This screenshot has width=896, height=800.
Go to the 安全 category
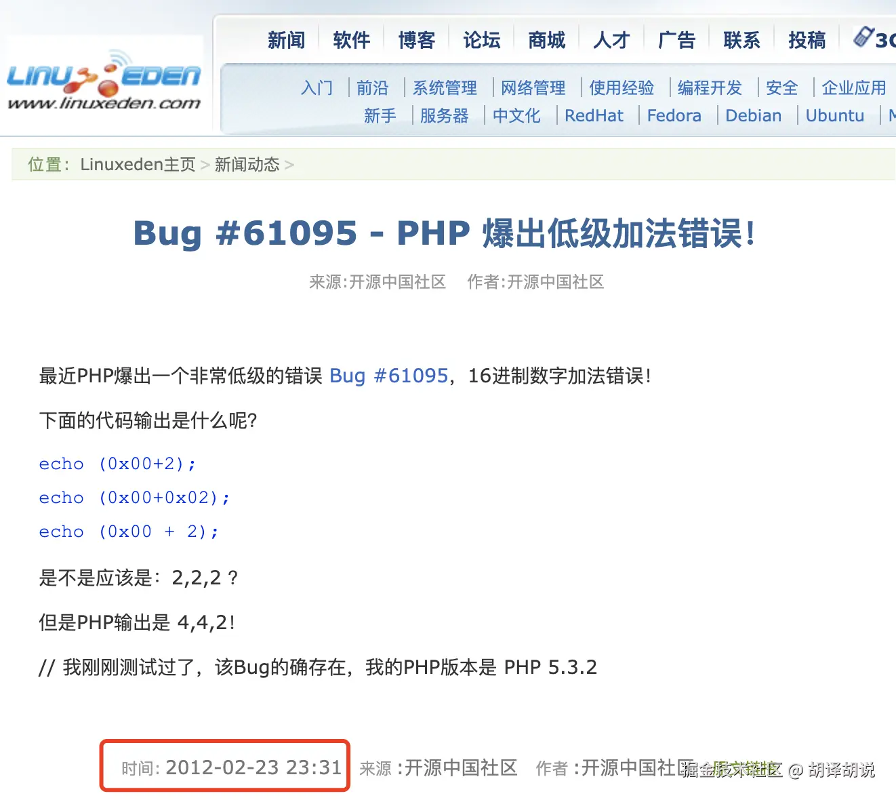(x=781, y=88)
